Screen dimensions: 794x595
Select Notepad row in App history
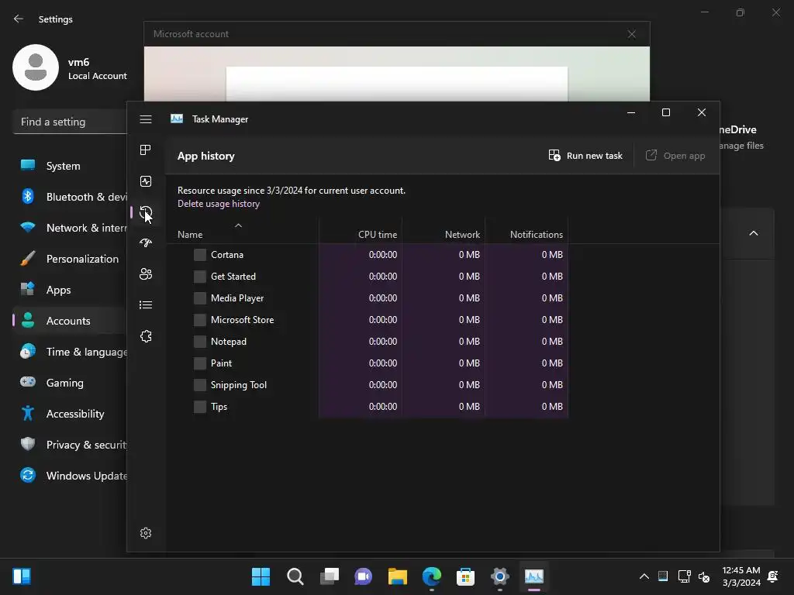click(367, 342)
